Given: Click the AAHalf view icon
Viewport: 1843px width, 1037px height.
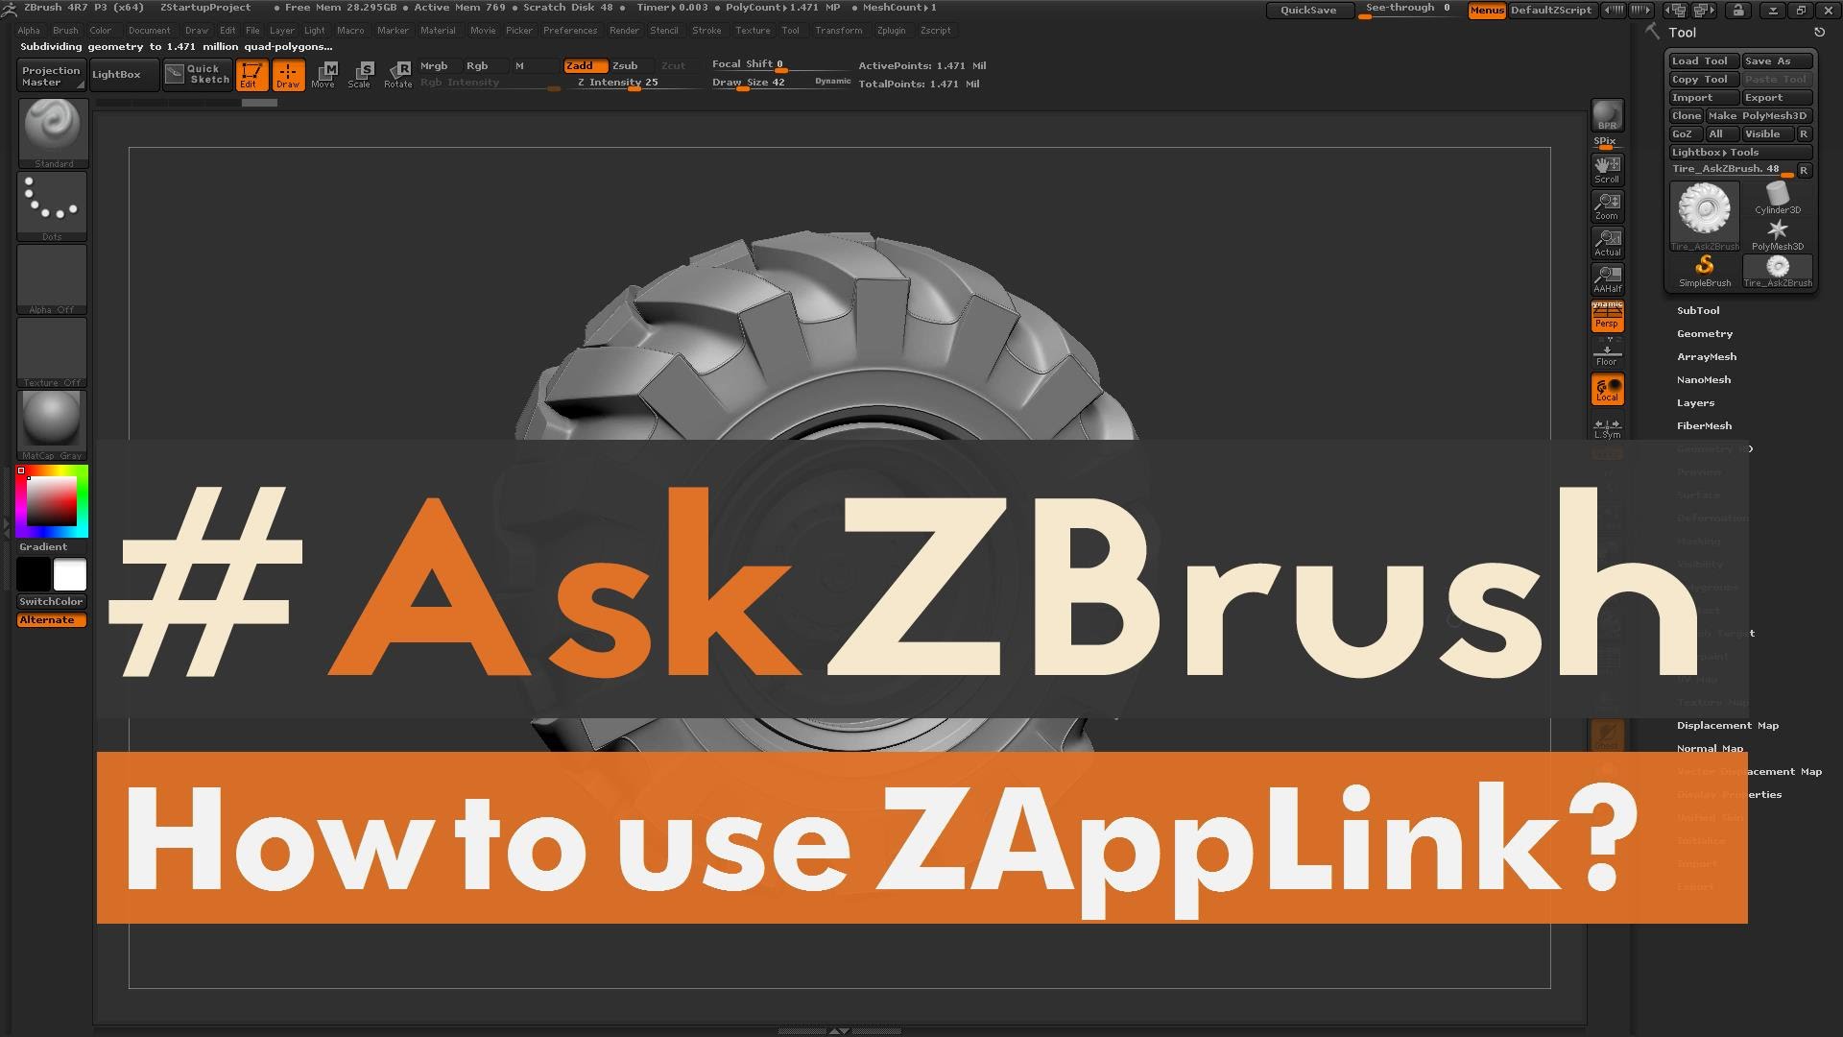Looking at the screenshot, I should [x=1607, y=278].
